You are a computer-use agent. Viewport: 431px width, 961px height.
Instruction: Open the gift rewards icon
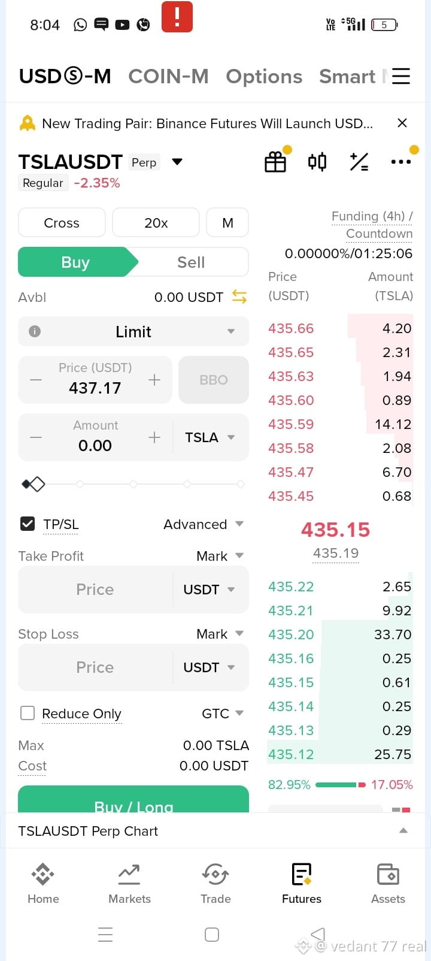click(x=275, y=162)
